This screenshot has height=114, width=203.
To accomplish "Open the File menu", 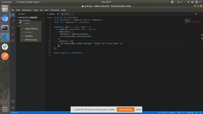I will click(x=13, y=10).
